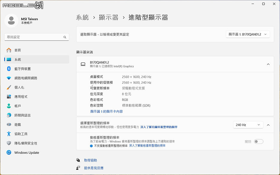This screenshot has width=280, height=175.
Task: Open 協助工具 settings page
Action: [x=37, y=134]
